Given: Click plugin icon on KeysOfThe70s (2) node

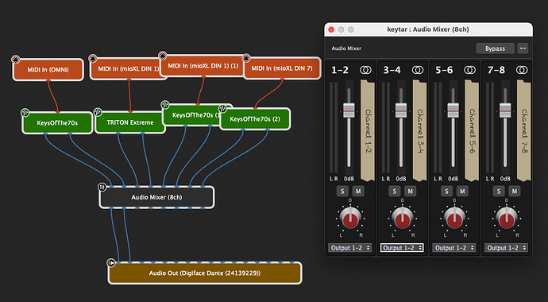Looking at the screenshot, I should point(223,108).
